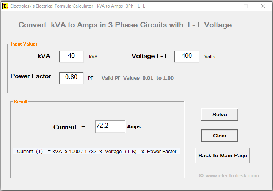Minimize the calculator window
273x191 pixels.
tap(228, 6)
